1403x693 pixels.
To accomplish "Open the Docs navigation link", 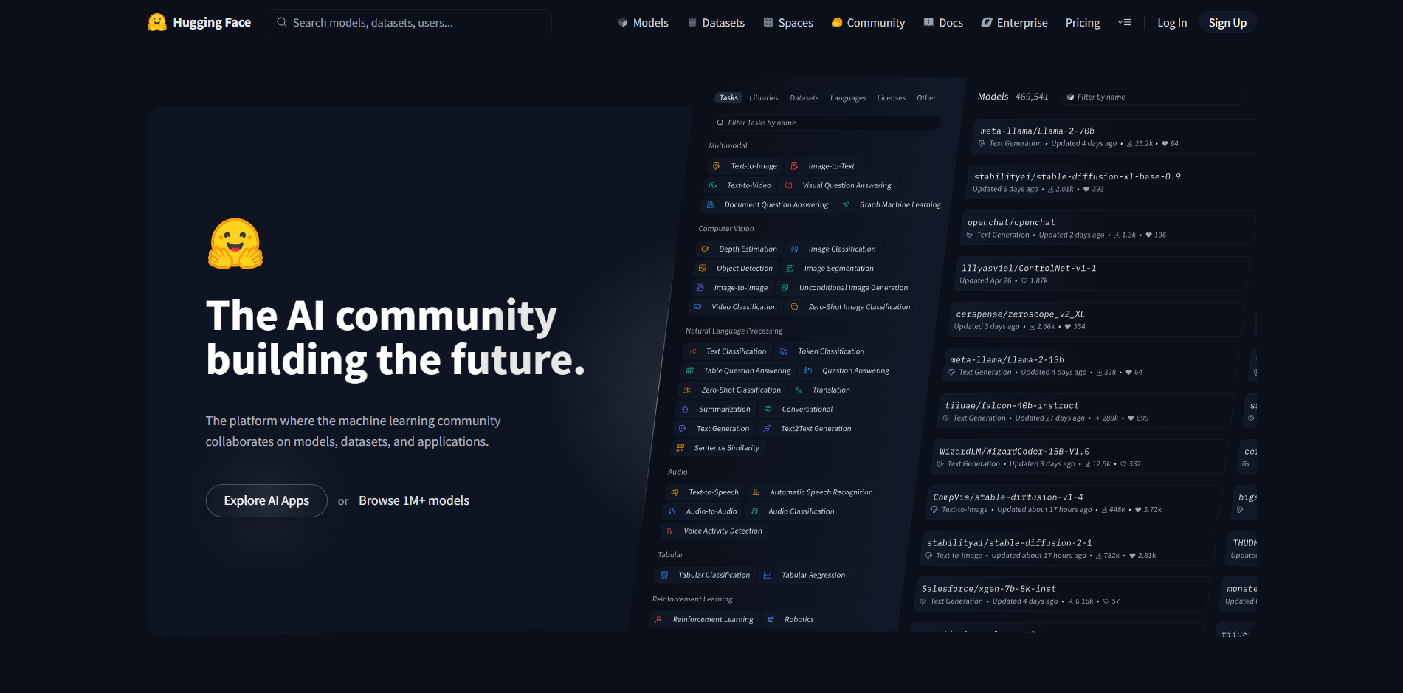I will [942, 23].
